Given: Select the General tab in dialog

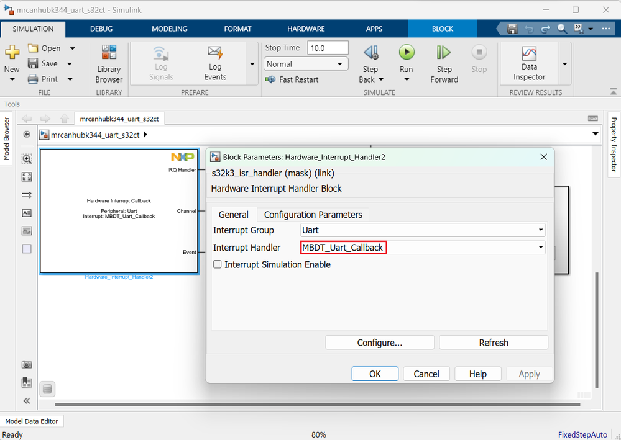Looking at the screenshot, I should point(234,215).
